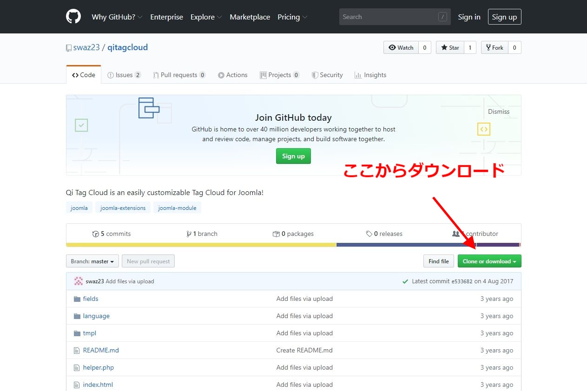Click the GitHub Octocat logo

tap(73, 16)
